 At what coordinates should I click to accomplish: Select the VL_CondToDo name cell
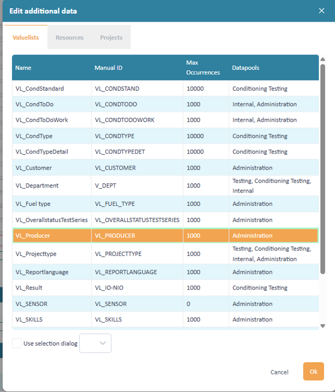52,104
